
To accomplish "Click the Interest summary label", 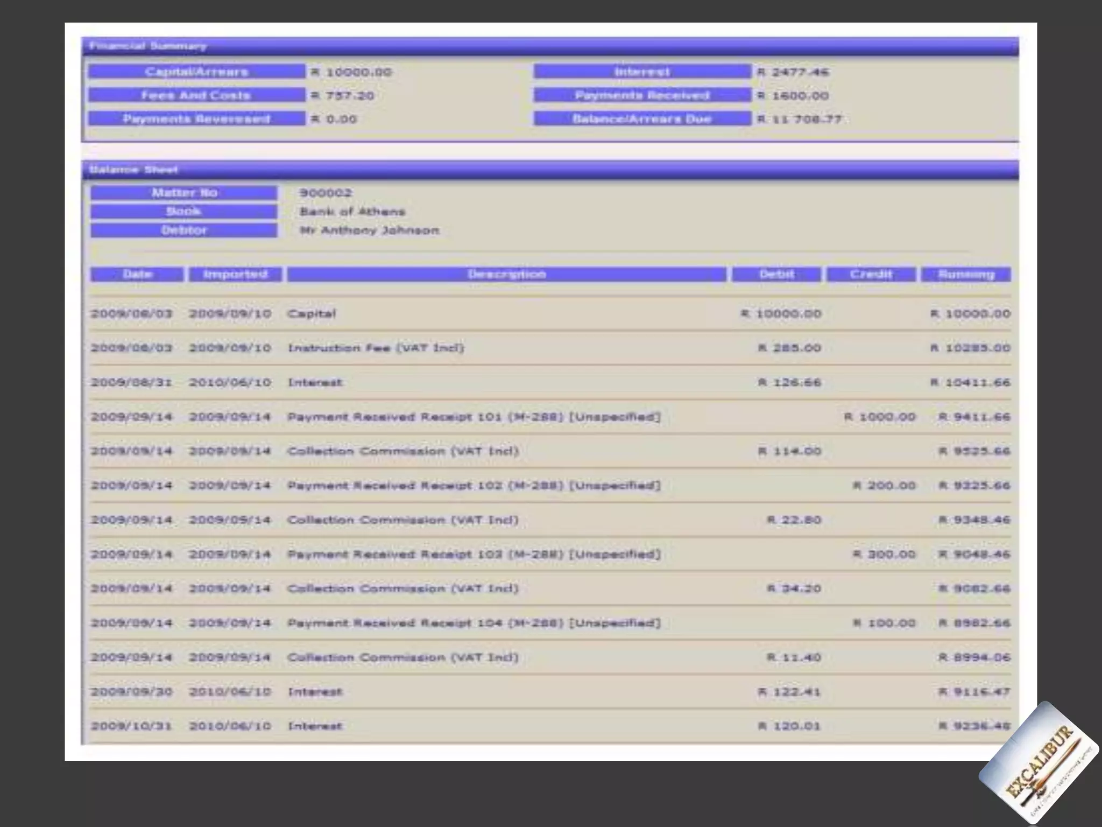I will pyautogui.click(x=642, y=72).
